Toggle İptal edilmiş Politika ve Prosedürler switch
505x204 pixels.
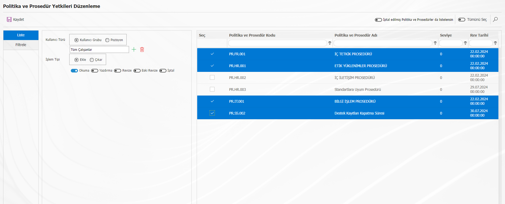pyautogui.click(x=378, y=20)
